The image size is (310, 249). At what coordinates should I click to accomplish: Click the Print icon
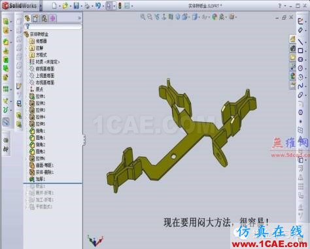coord(87,6)
